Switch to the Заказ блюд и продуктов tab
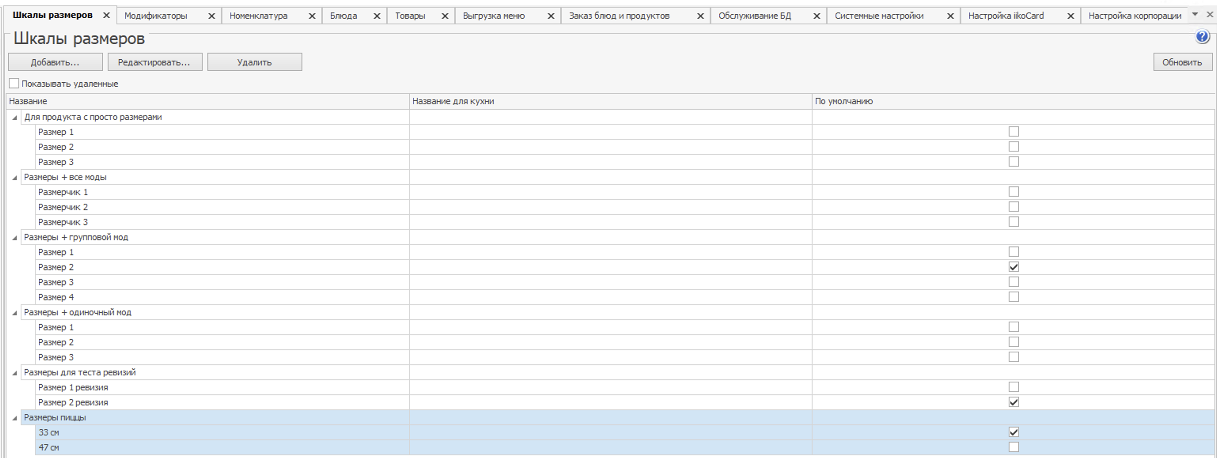The image size is (1217, 458). (619, 16)
